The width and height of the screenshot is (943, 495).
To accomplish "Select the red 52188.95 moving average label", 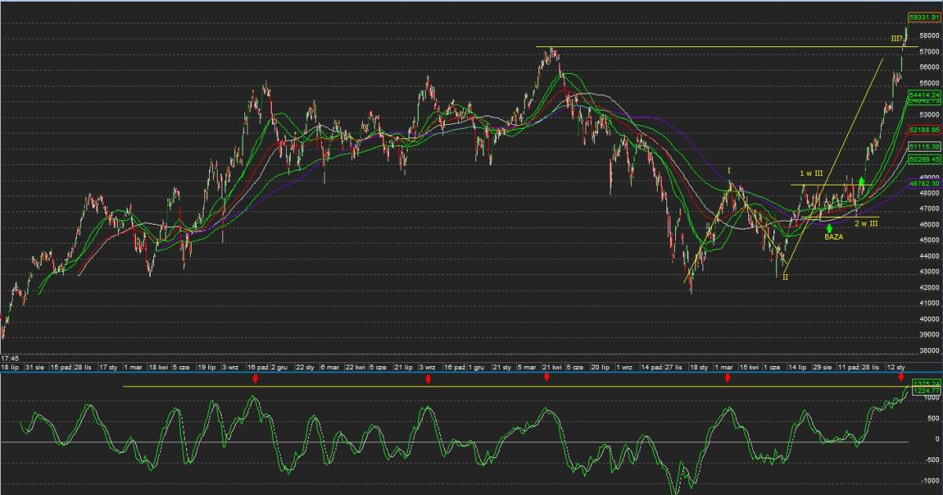I will click(x=924, y=130).
